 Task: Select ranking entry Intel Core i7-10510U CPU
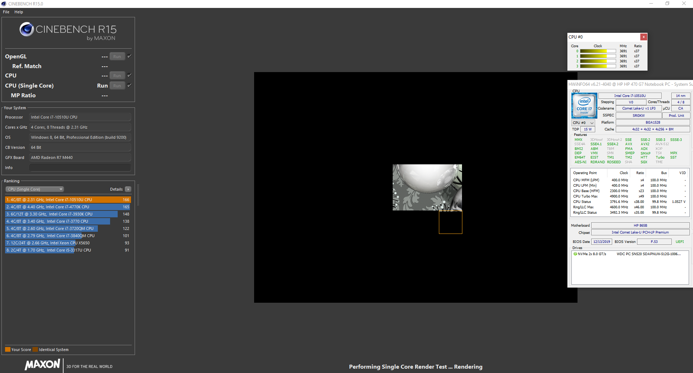coord(68,200)
